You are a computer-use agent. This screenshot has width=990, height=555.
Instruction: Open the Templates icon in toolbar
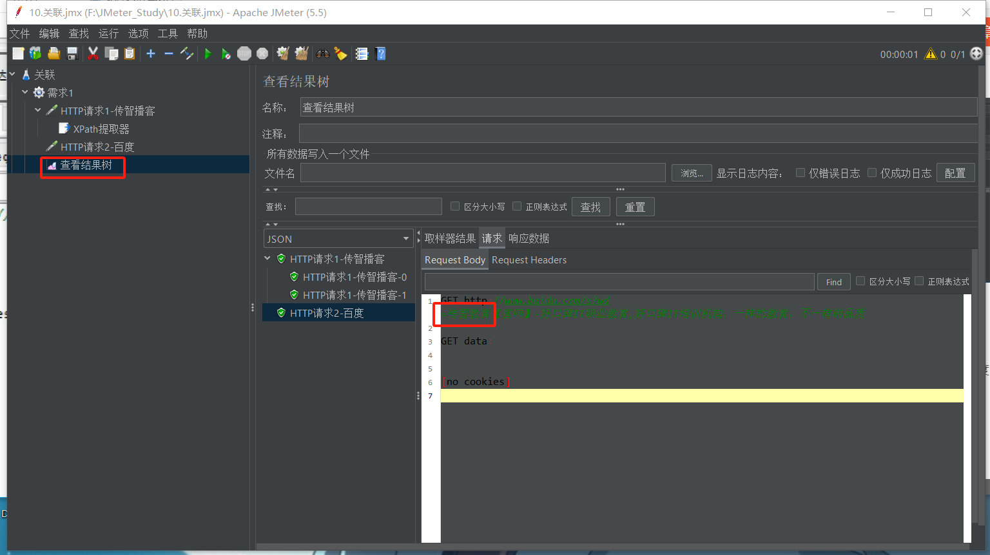tap(35, 53)
